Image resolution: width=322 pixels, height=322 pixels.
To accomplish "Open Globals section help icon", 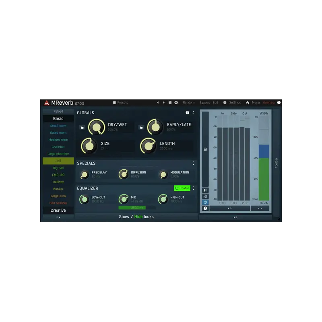I will point(187,113).
